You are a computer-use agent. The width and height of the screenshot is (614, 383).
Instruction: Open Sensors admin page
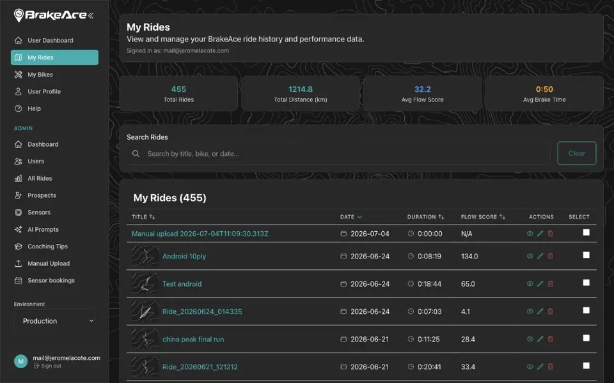(54, 212)
